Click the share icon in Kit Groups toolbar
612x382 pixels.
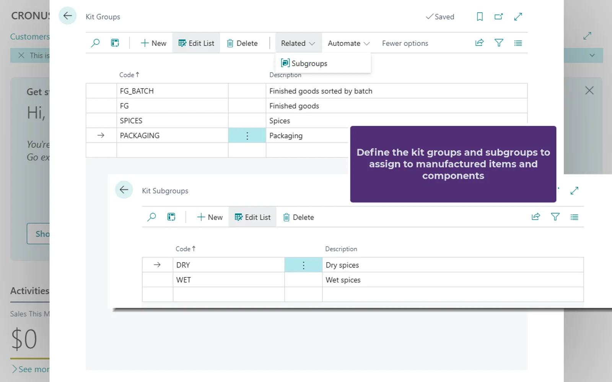click(479, 43)
